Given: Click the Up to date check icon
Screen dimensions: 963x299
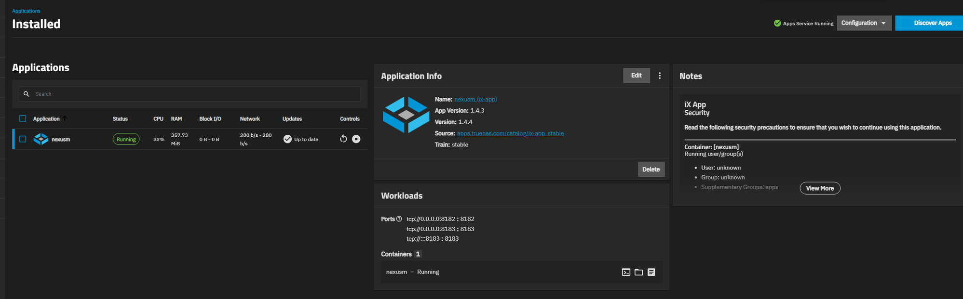Looking at the screenshot, I should [x=287, y=139].
